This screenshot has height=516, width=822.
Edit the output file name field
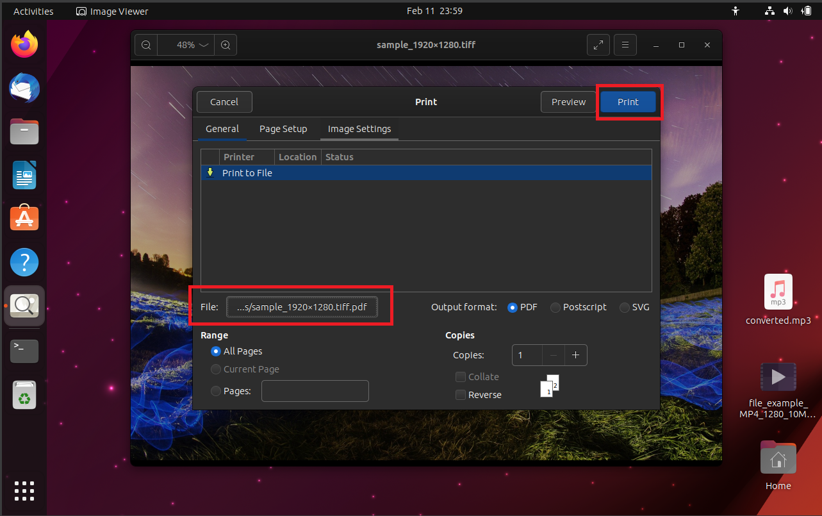tap(302, 306)
